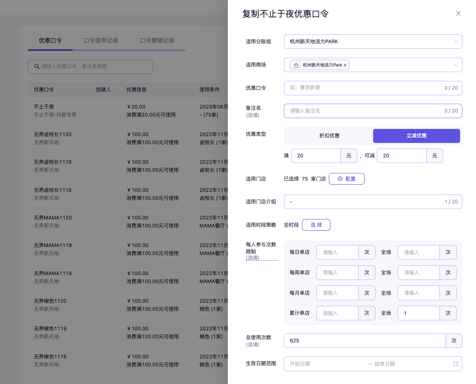This screenshot has width=476, height=384.
Task: Click the search magnifier icon
Action: coord(37,66)
